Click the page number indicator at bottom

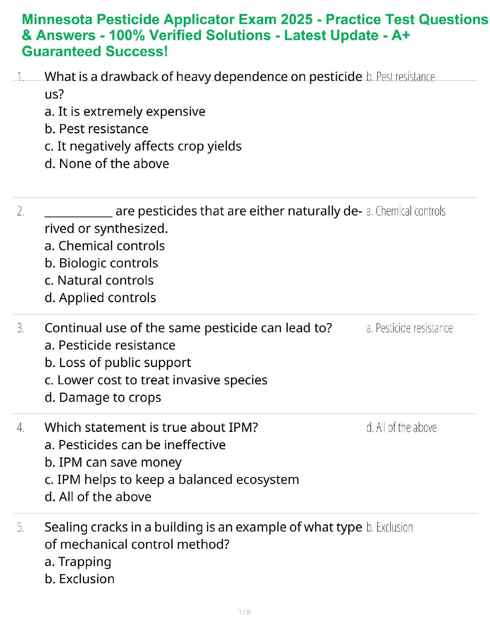tap(245, 612)
